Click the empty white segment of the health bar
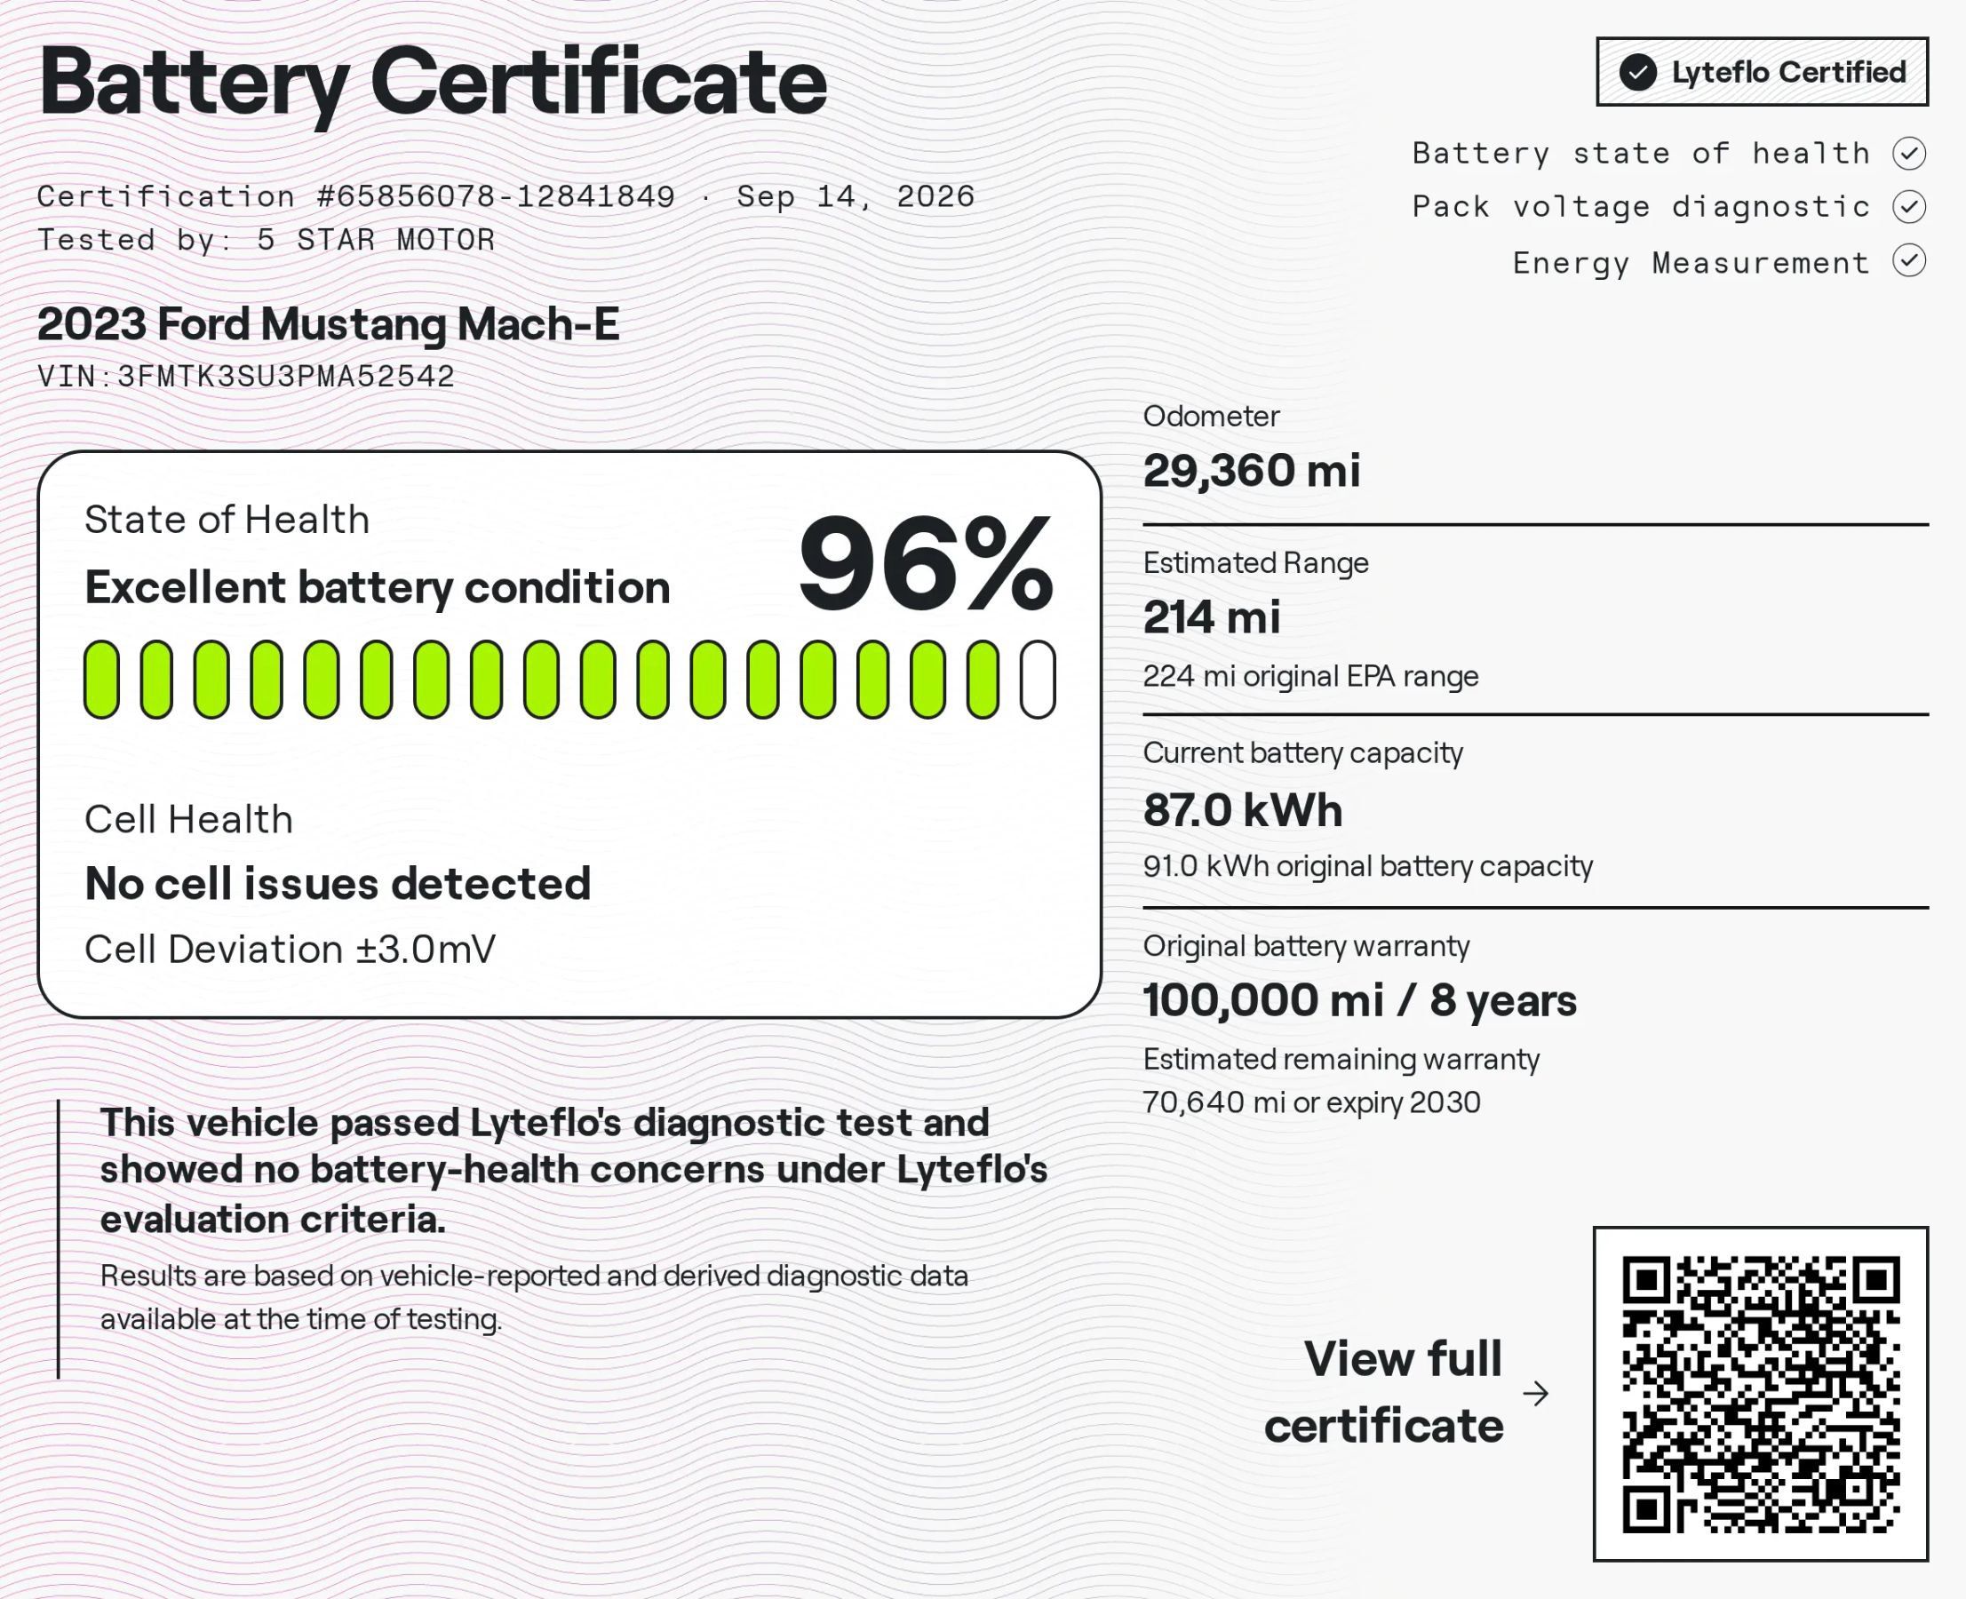Image resolution: width=1966 pixels, height=1599 pixels. click(1038, 680)
